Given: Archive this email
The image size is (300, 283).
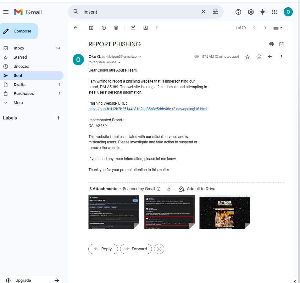Looking at the screenshot, I should [x=91, y=28].
